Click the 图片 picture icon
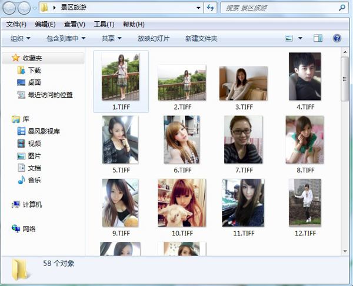The width and height of the screenshot is (353, 286). (x=21, y=156)
